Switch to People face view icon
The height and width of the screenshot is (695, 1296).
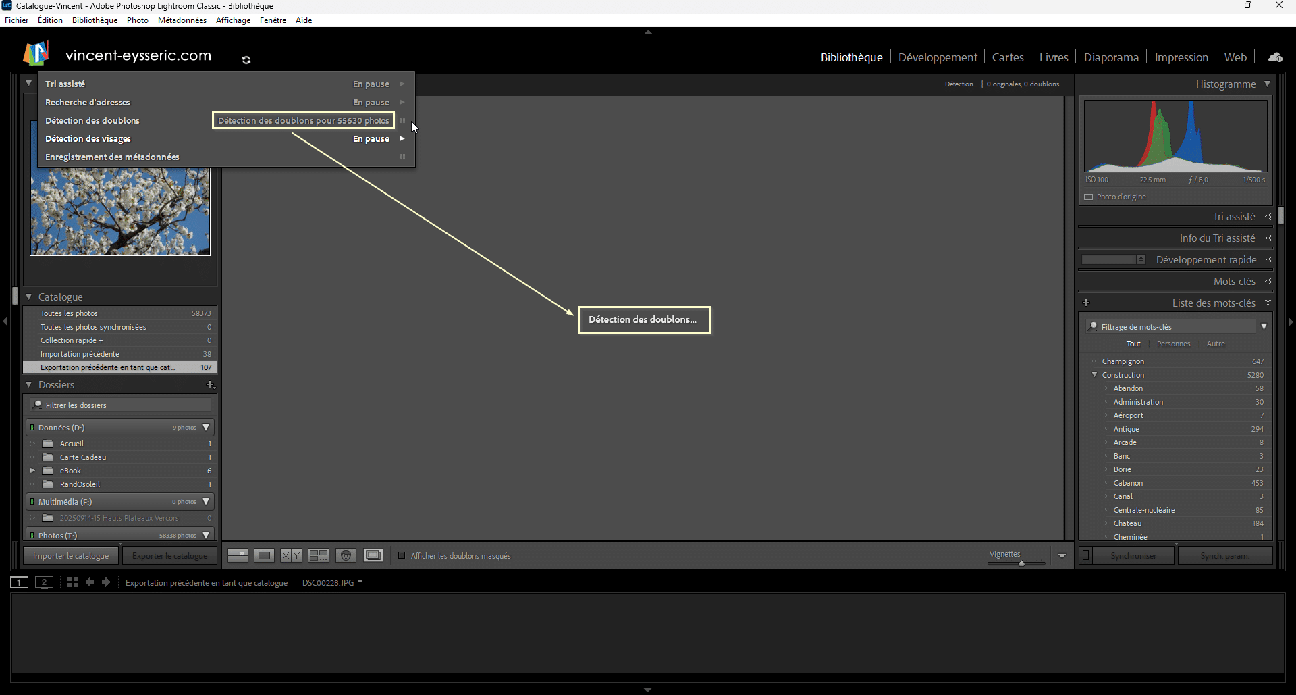point(346,555)
